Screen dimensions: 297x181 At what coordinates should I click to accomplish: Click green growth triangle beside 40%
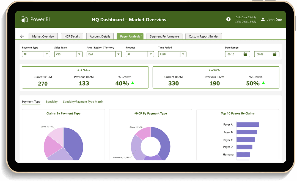[133, 83]
